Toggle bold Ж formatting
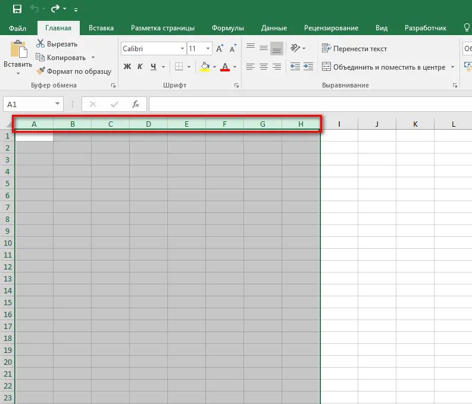Image resolution: width=472 pixels, height=404 pixels. (x=127, y=67)
